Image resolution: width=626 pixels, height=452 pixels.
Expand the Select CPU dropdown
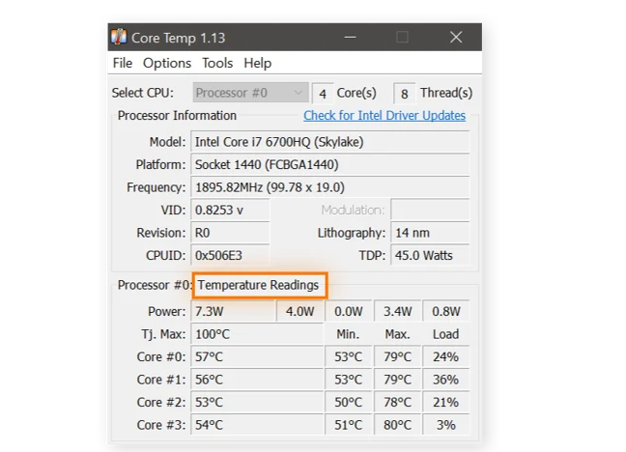pos(249,93)
